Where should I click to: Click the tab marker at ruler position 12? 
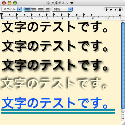[92, 15]
